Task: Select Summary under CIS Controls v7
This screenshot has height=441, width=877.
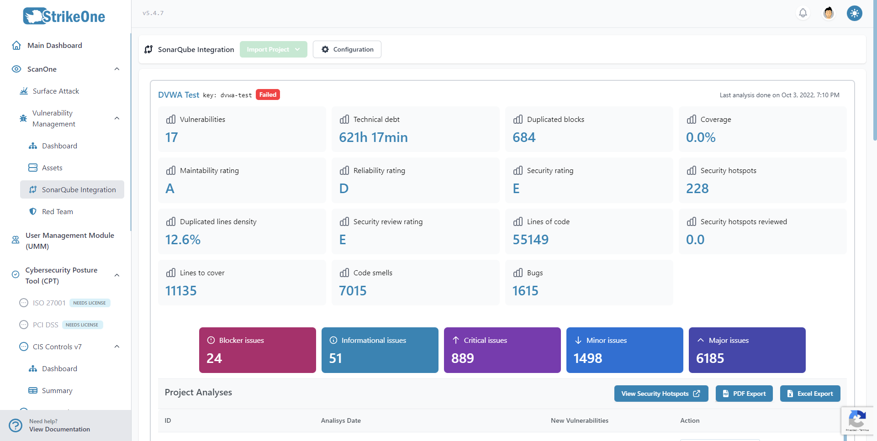Action: coord(57,390)
